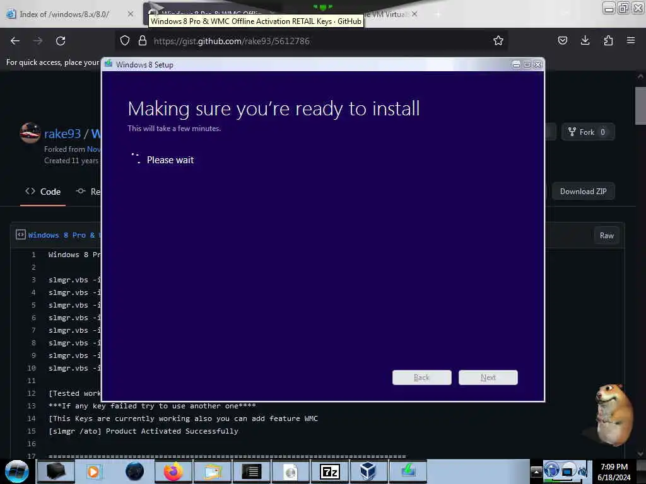Click the text 'Product Activated Successfully'
The width and height of the screenshot is (646, 484).
pyautogui.click(x=172, y=431)
